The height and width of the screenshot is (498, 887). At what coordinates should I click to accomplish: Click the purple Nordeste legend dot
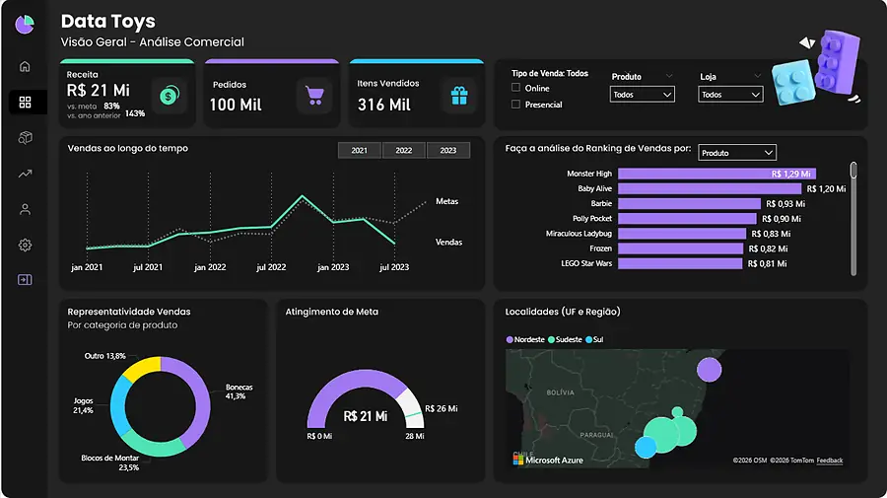coord(510,339)
